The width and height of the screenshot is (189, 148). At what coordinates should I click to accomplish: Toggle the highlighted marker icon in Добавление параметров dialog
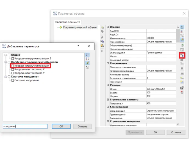pos(87,63)
